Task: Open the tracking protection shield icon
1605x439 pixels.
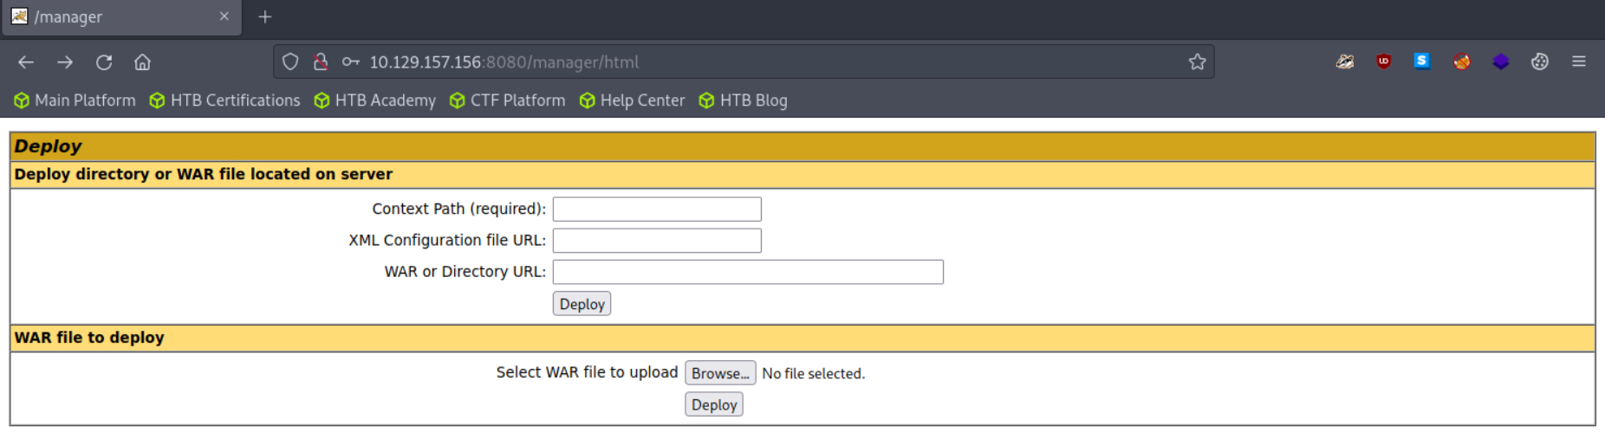Action: pyautogui.click(x=290, y=62)
